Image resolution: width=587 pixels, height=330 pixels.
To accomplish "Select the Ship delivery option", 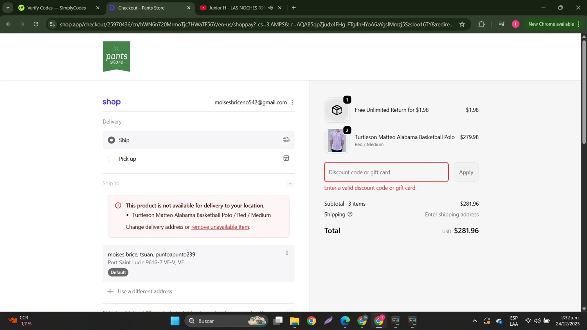I will (199, 140).
